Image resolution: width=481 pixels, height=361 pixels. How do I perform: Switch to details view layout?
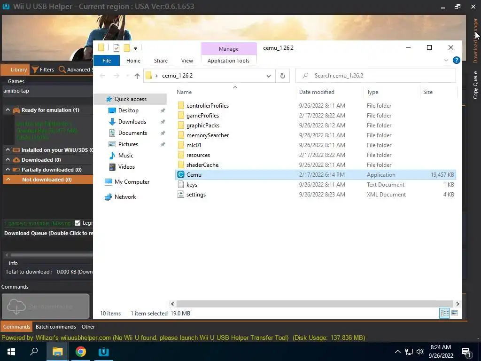tap(444, 313)
